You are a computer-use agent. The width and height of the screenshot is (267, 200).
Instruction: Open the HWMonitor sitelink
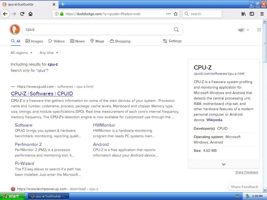(x=104, y=125)
